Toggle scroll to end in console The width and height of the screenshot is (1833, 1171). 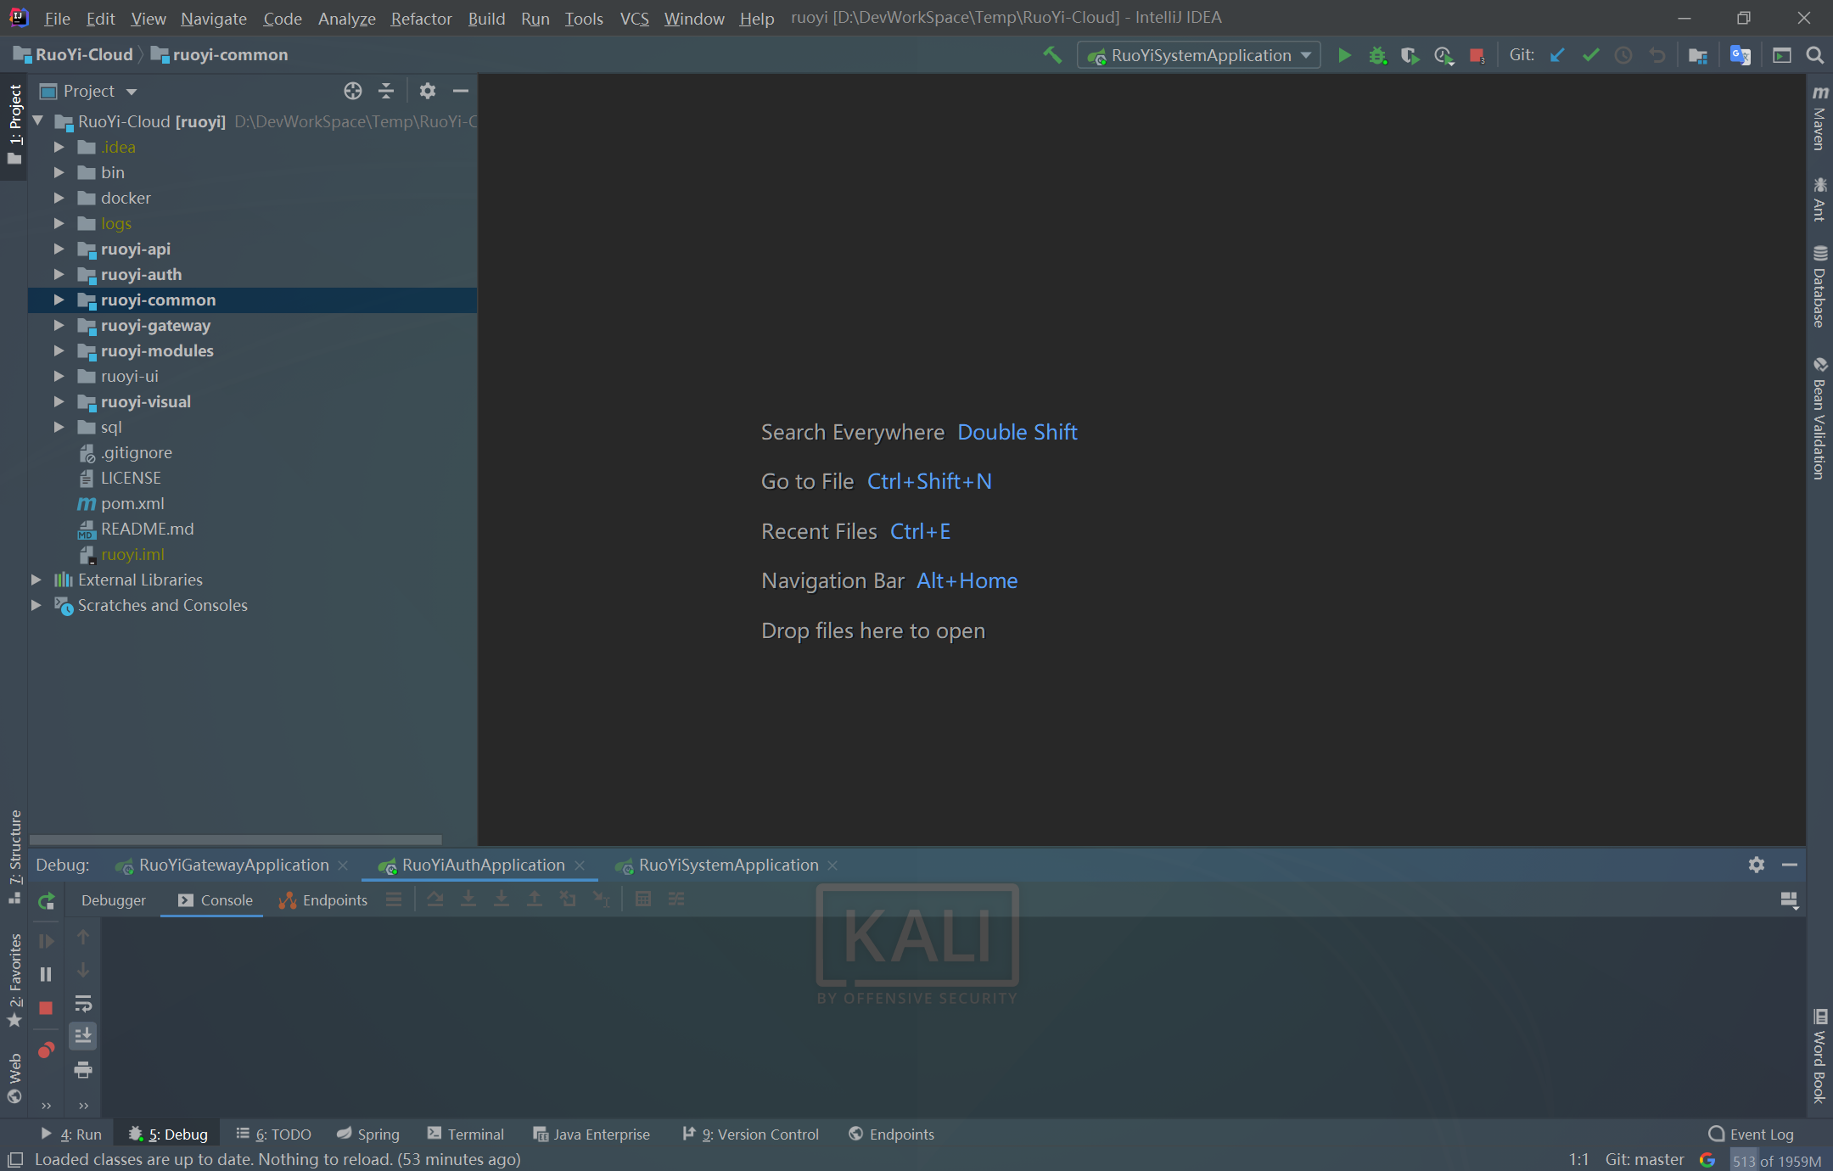point(83,1036)
